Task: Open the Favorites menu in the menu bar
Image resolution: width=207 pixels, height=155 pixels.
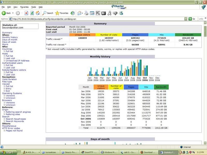Action: pos(24,7)
